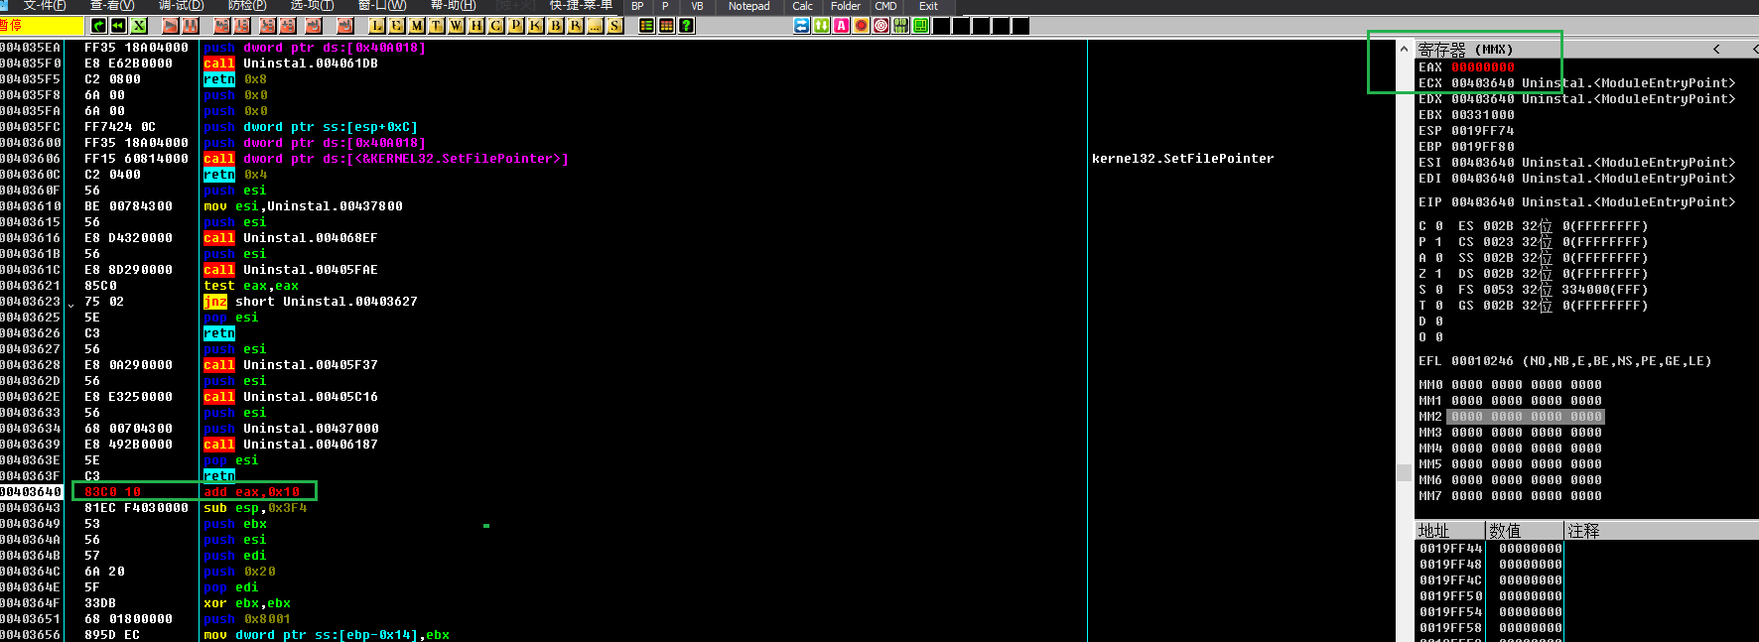
Task: Click the VB shortcut button
Action: point(697,6)
